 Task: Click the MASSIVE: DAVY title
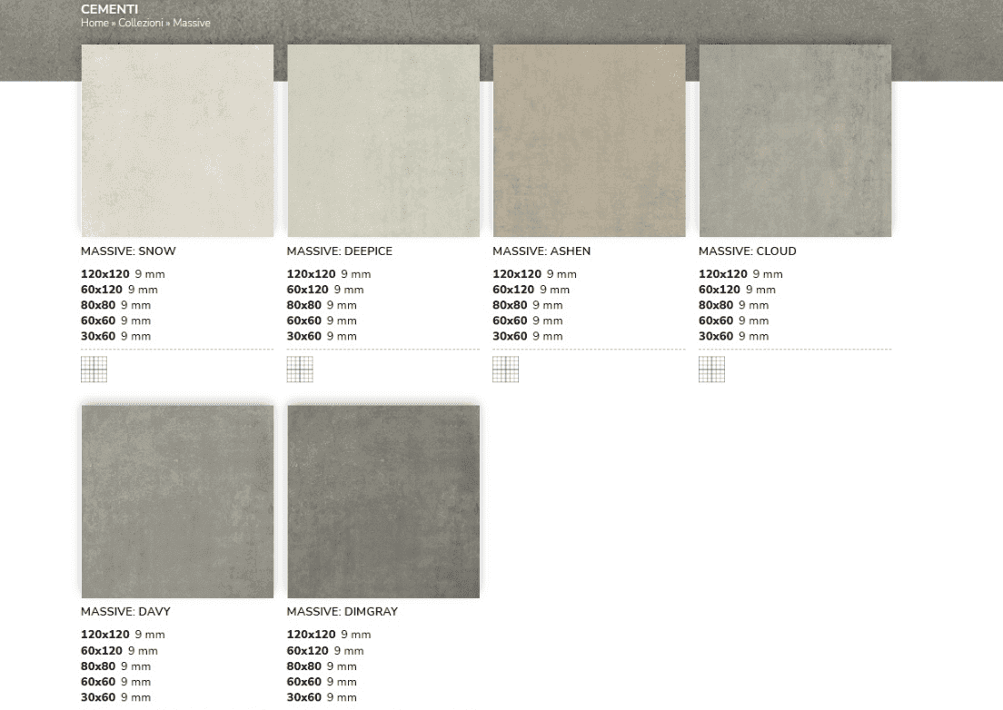pyautogui.click(x=125, y=612)
